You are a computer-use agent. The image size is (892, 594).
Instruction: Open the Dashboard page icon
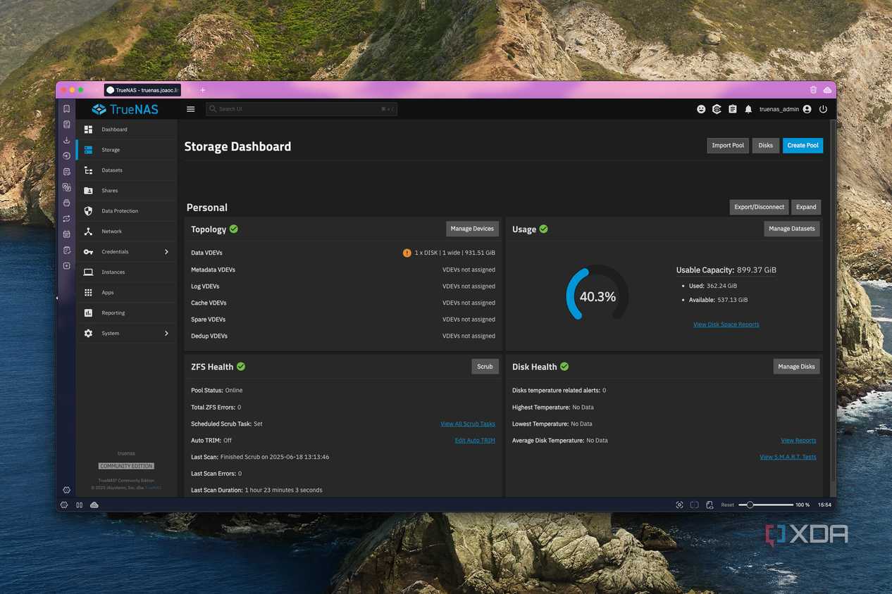pyautogui.click(x=88, y=129)
